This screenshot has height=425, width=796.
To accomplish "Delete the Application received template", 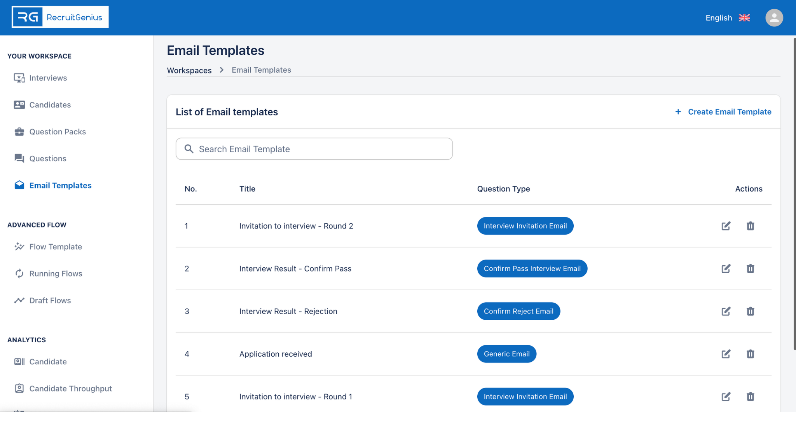I will [750, 354].
